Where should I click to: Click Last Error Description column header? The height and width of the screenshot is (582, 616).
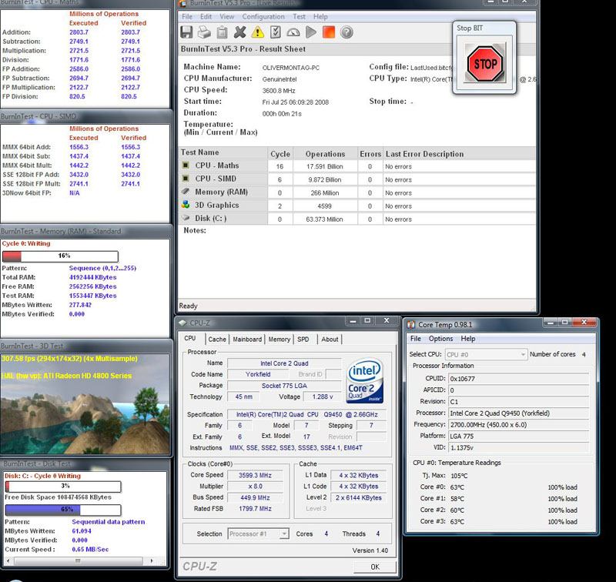(x=459, y=153)
